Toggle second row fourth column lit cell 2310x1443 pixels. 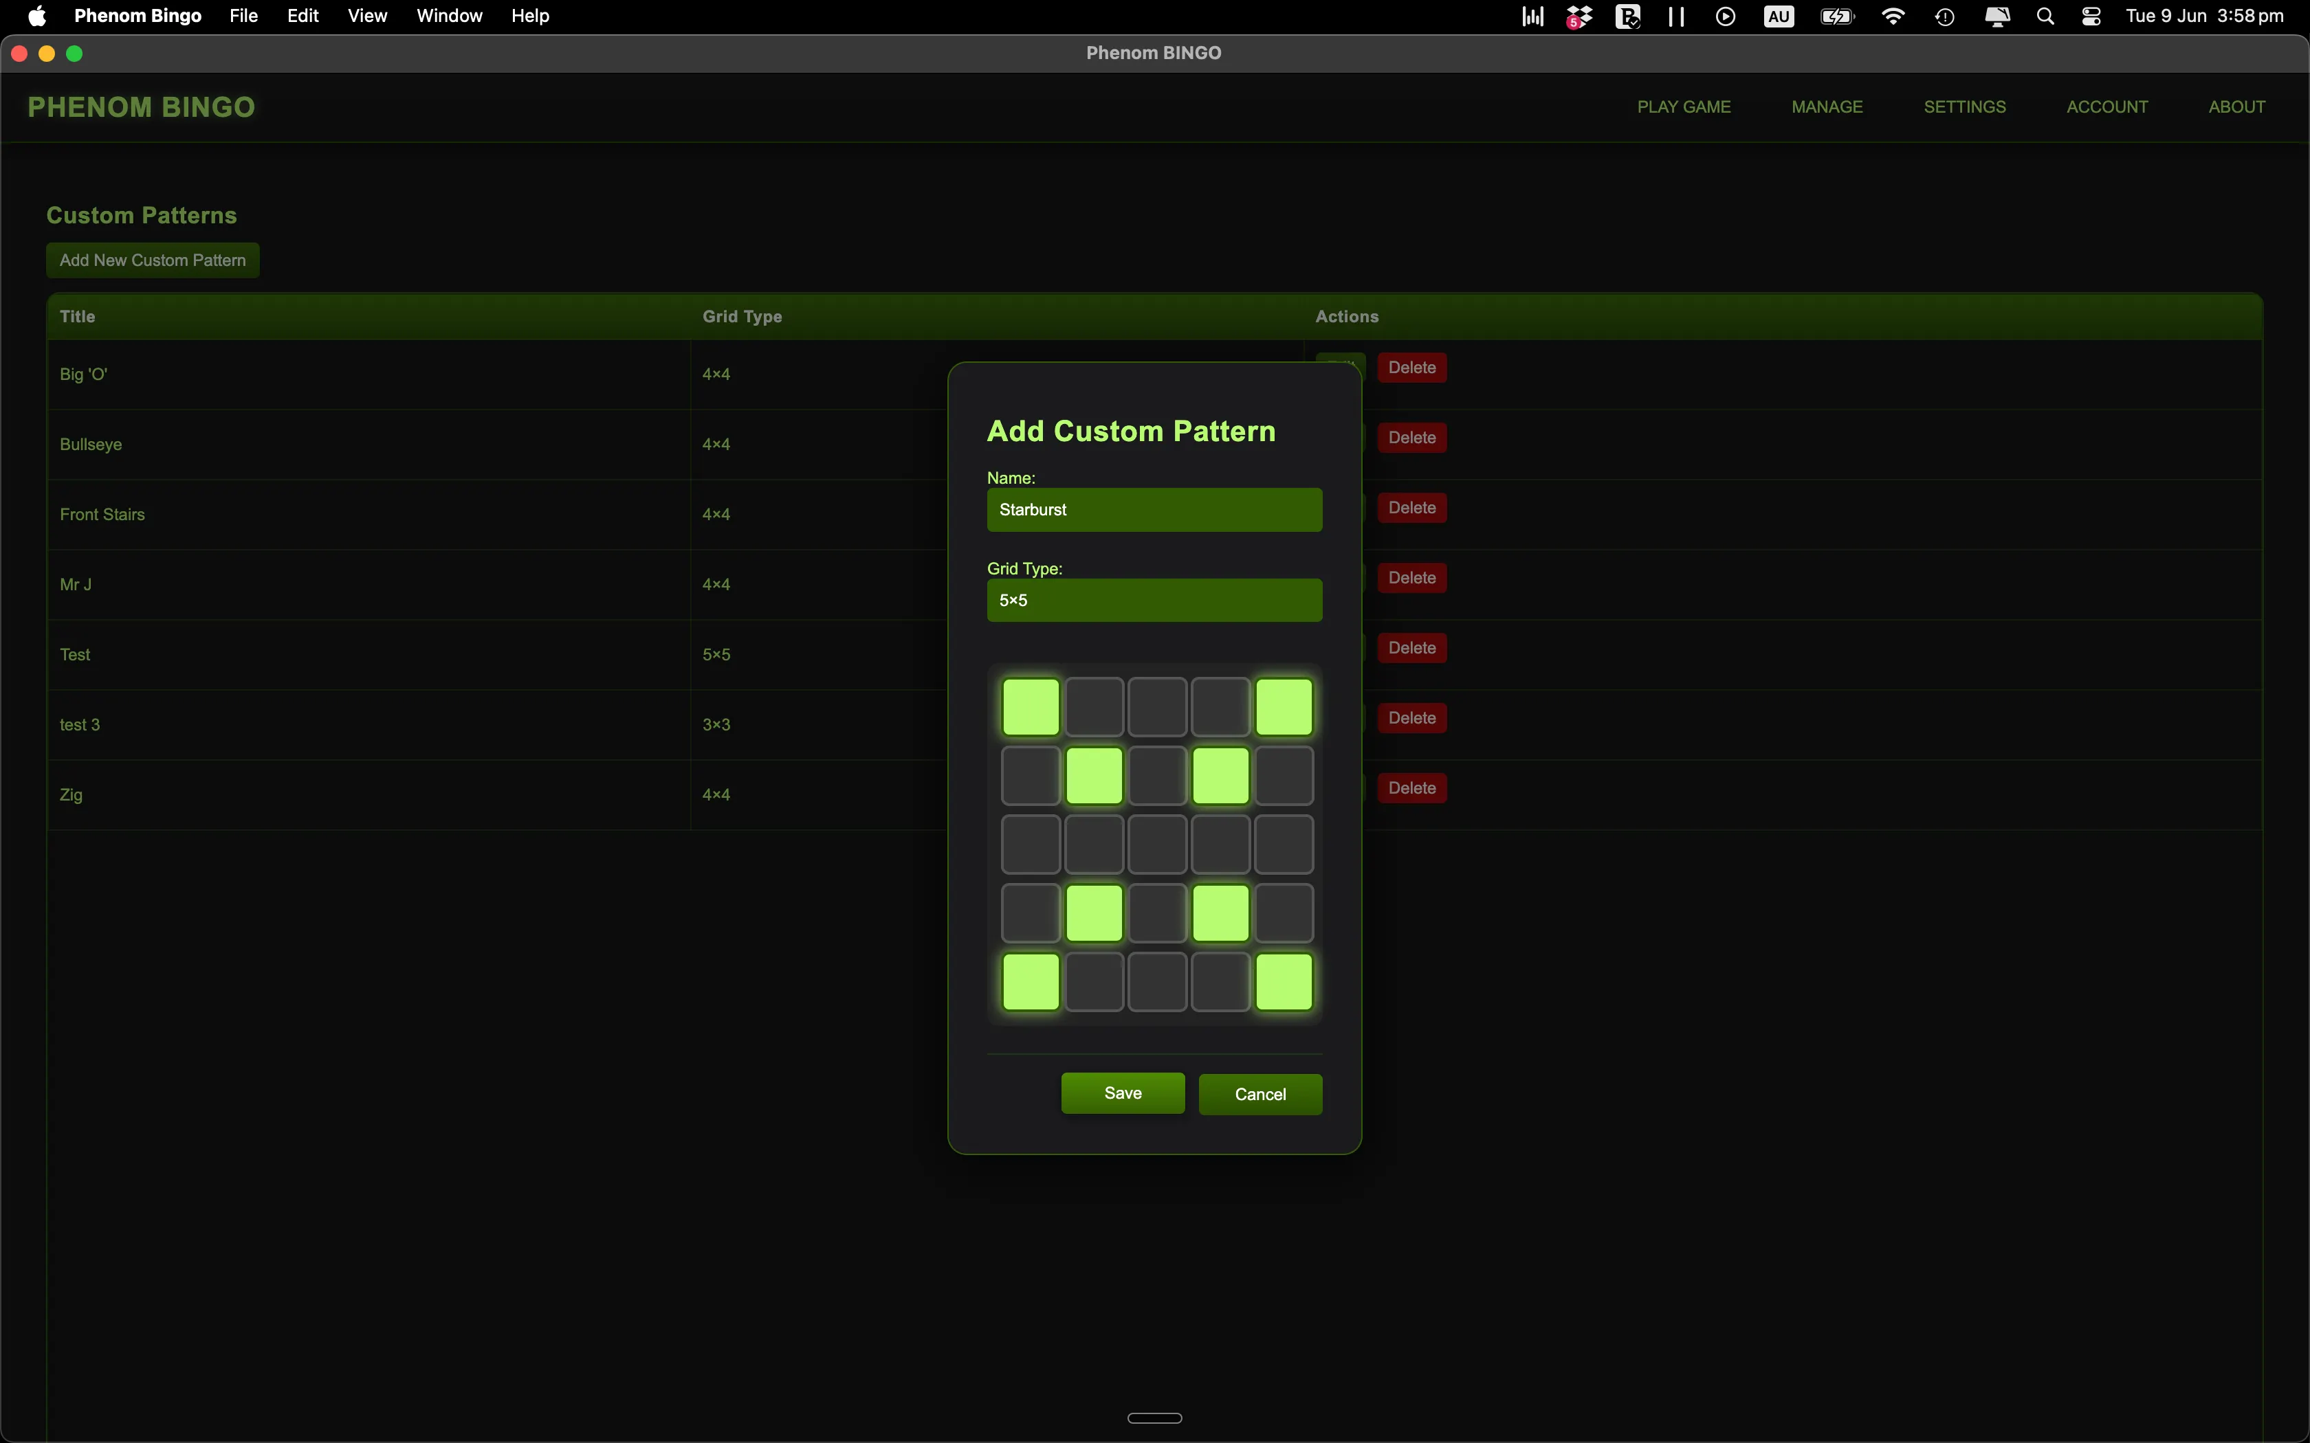pos(1221,776)
